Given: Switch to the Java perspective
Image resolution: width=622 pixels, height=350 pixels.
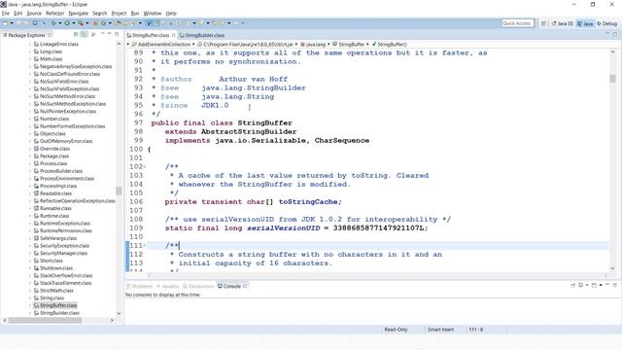Looking at the screenshot, I should [585, 23].
